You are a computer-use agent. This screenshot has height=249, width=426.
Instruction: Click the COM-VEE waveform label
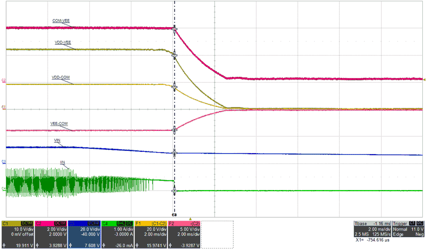click(x=61, y=21)
